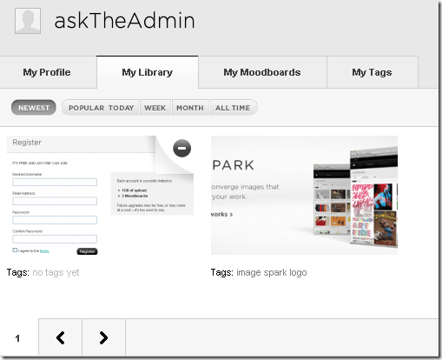The image size is (442, 360).
Task: Open the Register screenshot thumbnail
Action: pos(100,196)
